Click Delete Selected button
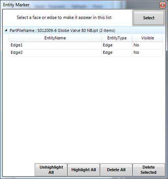This screenshot has height=179, width=168. pyautogui.click(x=149, y=170)
